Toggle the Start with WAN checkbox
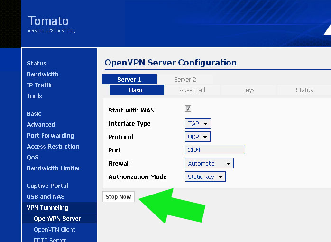 (x=188, y=109)
